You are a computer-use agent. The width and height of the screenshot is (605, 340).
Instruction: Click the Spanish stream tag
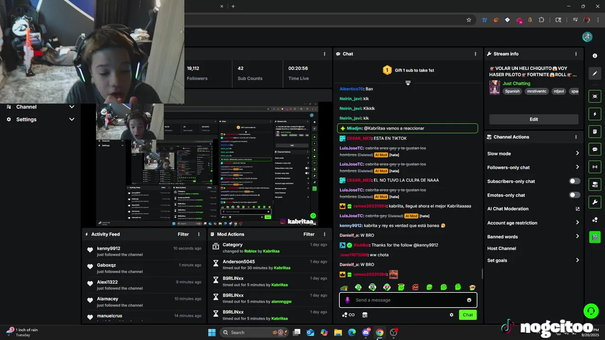pyautogui.click(x=512, y=92)
